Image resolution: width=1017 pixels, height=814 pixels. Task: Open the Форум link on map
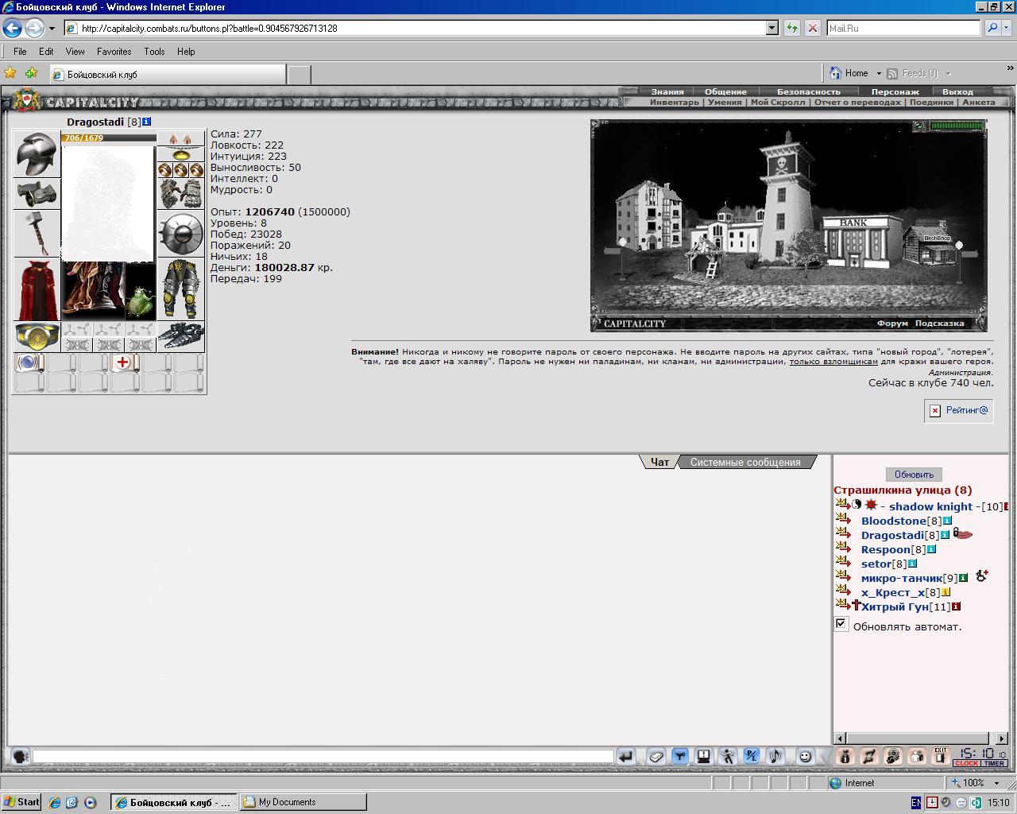(892, 324)
